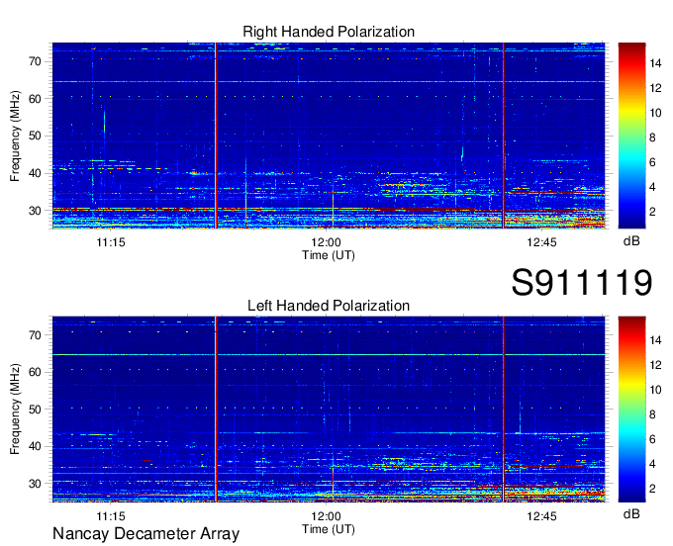This screenshot has width=673, height=546.
Task: Click the "30" frequency tick on the Right Handed plot
Action: pyautogui.click(x=36, y=211)
